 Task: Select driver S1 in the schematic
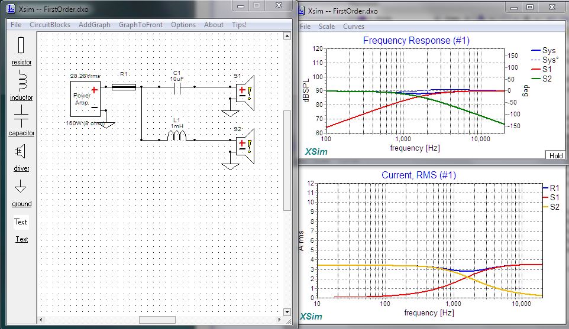coord(245,93)
